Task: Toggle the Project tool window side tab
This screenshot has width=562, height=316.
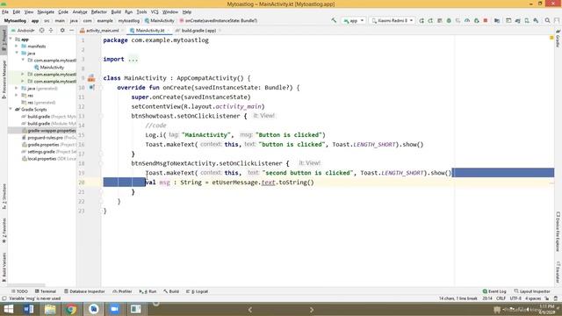Action: (x=4, y=40)
